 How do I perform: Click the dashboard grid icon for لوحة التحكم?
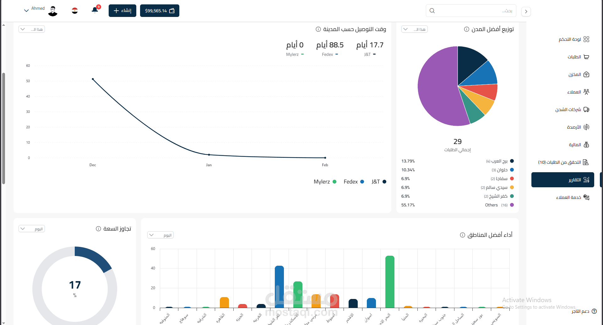pyautogui.click(x=586, y=39)
